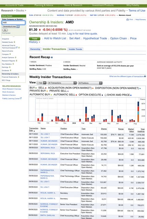The height and width of the screenshot is (219, 147).
Task: Open the 1 Year view dropdown
Action: pyautogui.click(x=41, y=83)
